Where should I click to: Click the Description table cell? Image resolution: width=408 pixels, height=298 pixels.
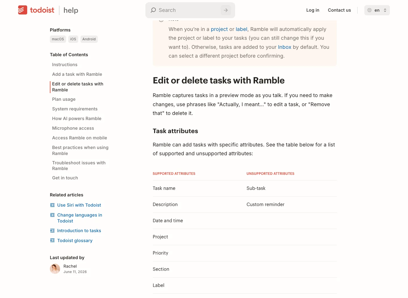pyautogui.click(x=165, y=204)
